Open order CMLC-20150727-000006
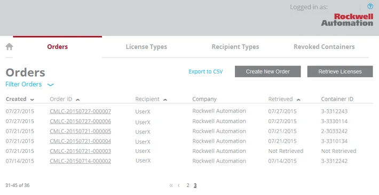 click(81, 121)
